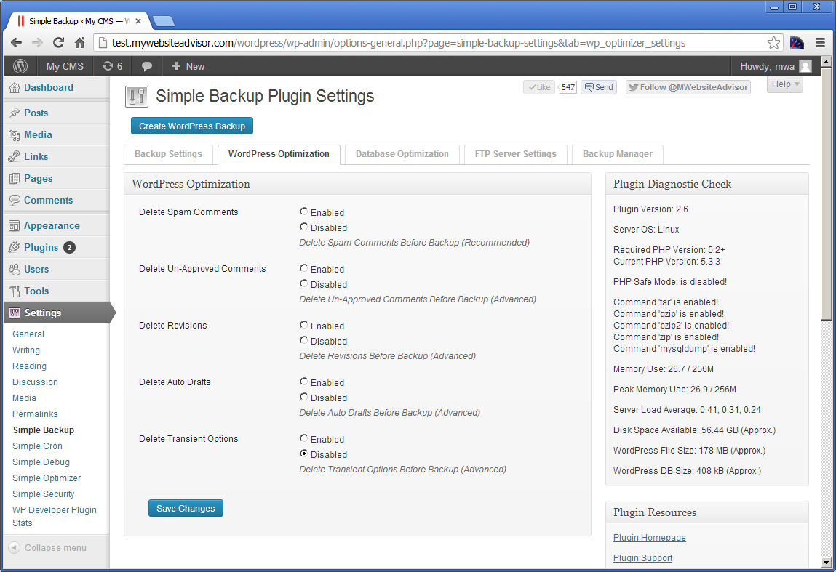Open the New content menu
Screen dimensions: 836x572
pos(188,66)
